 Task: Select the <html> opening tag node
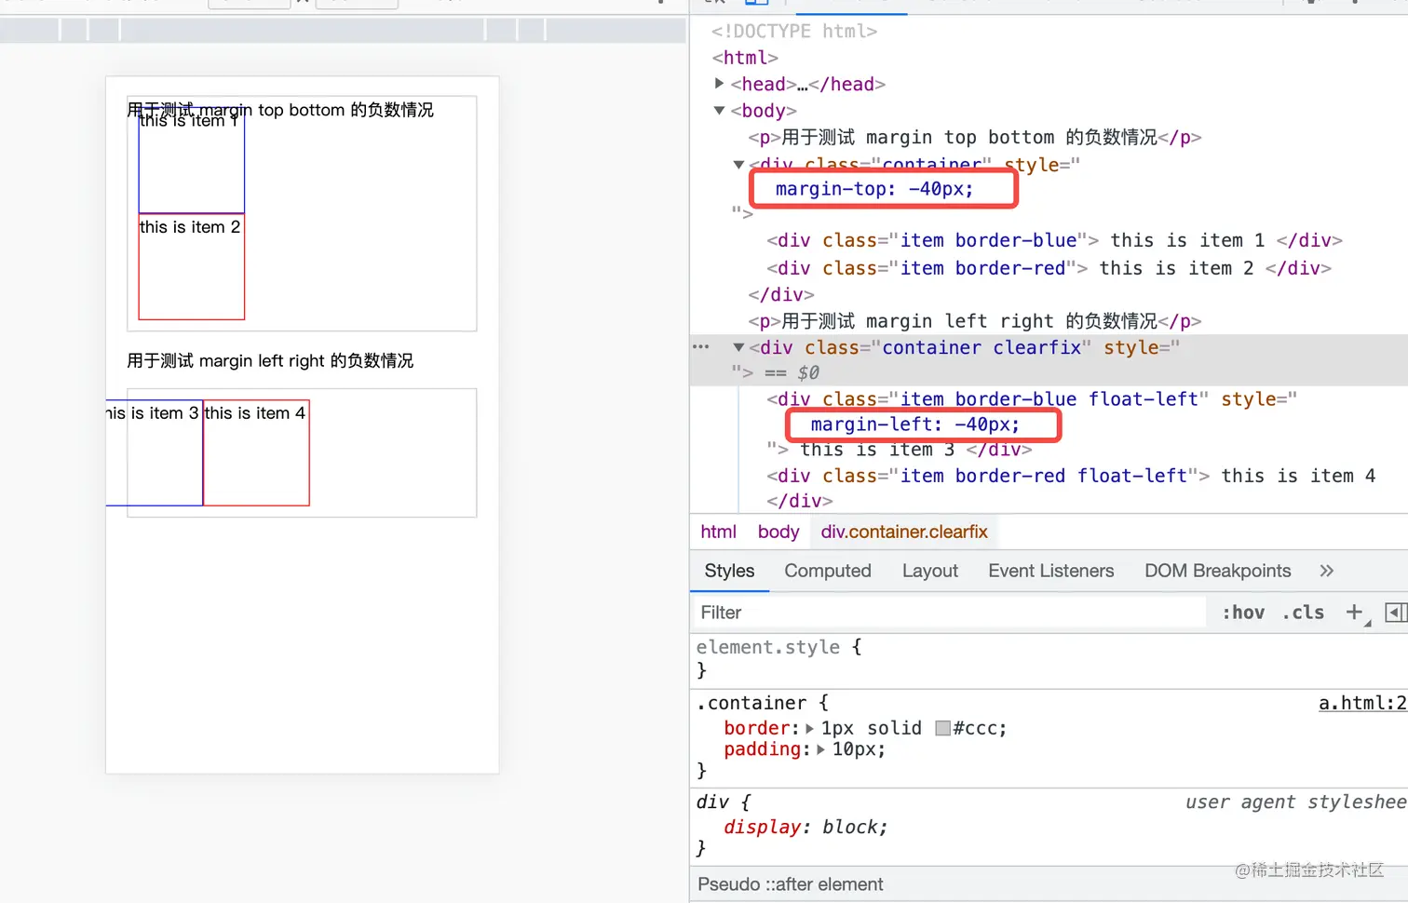(745, 58)
